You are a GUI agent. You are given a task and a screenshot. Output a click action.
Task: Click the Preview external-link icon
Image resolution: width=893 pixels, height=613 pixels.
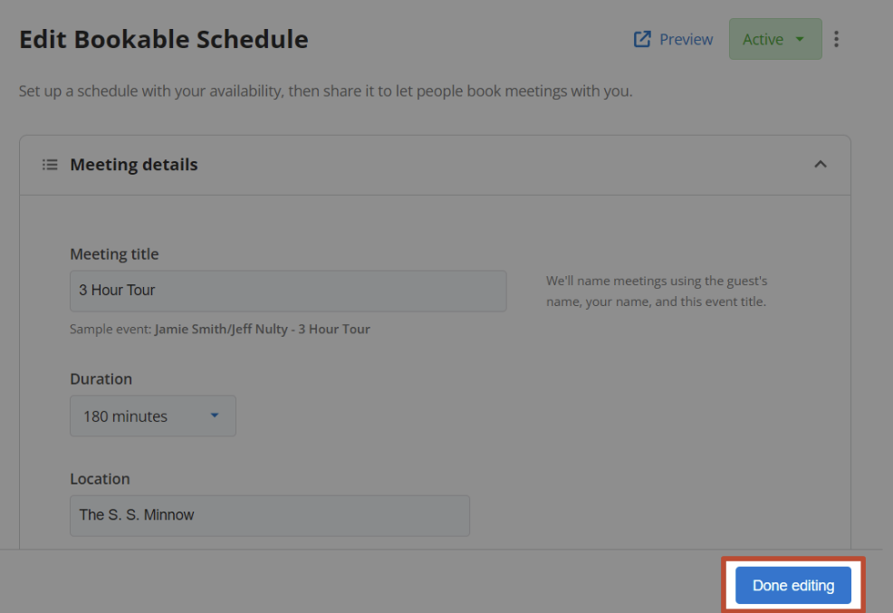(642, 39)
